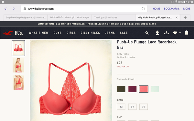The image size is (194, 121).
Task: Click the Hollister seagull logo
Action: point(8,33)
